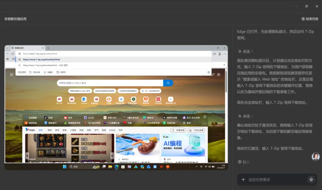
Task: Go to previous slide in news carousel
Action: 27,156
